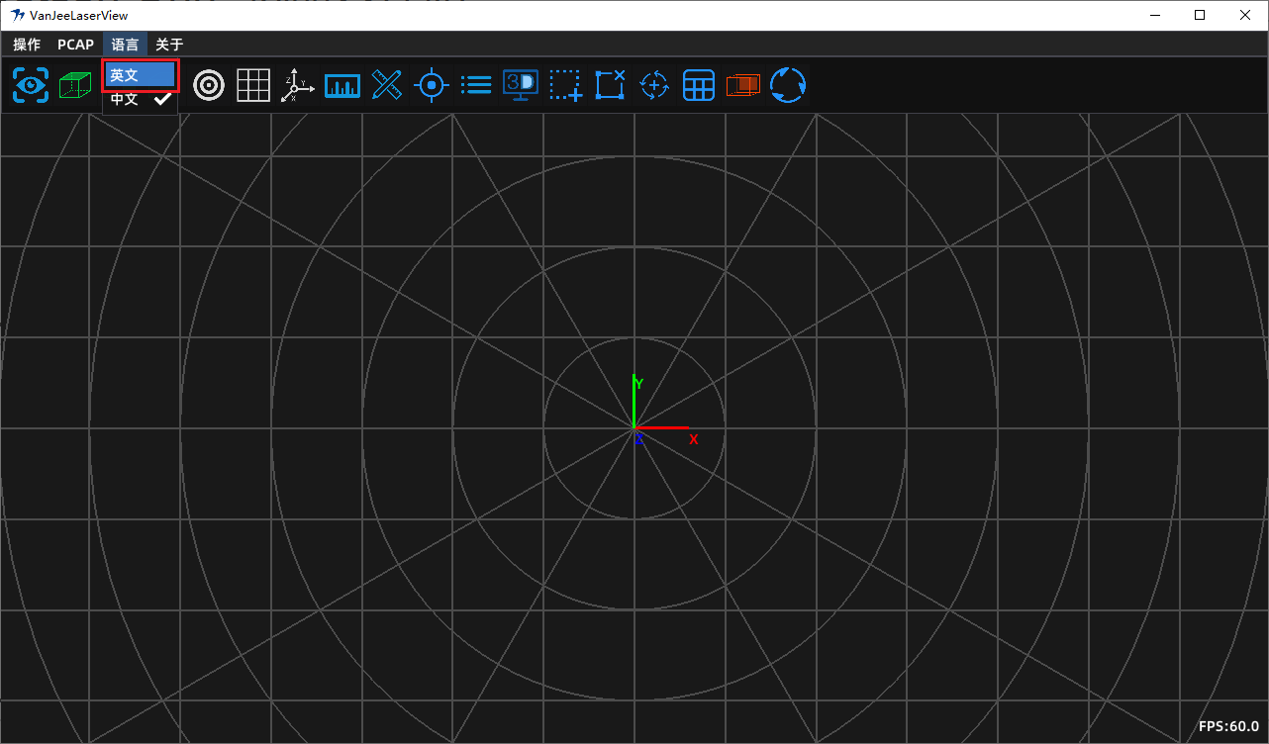1269x744 pixels.
Task: Close the VanJeeLaserView window
Action: coord(1245,15)
